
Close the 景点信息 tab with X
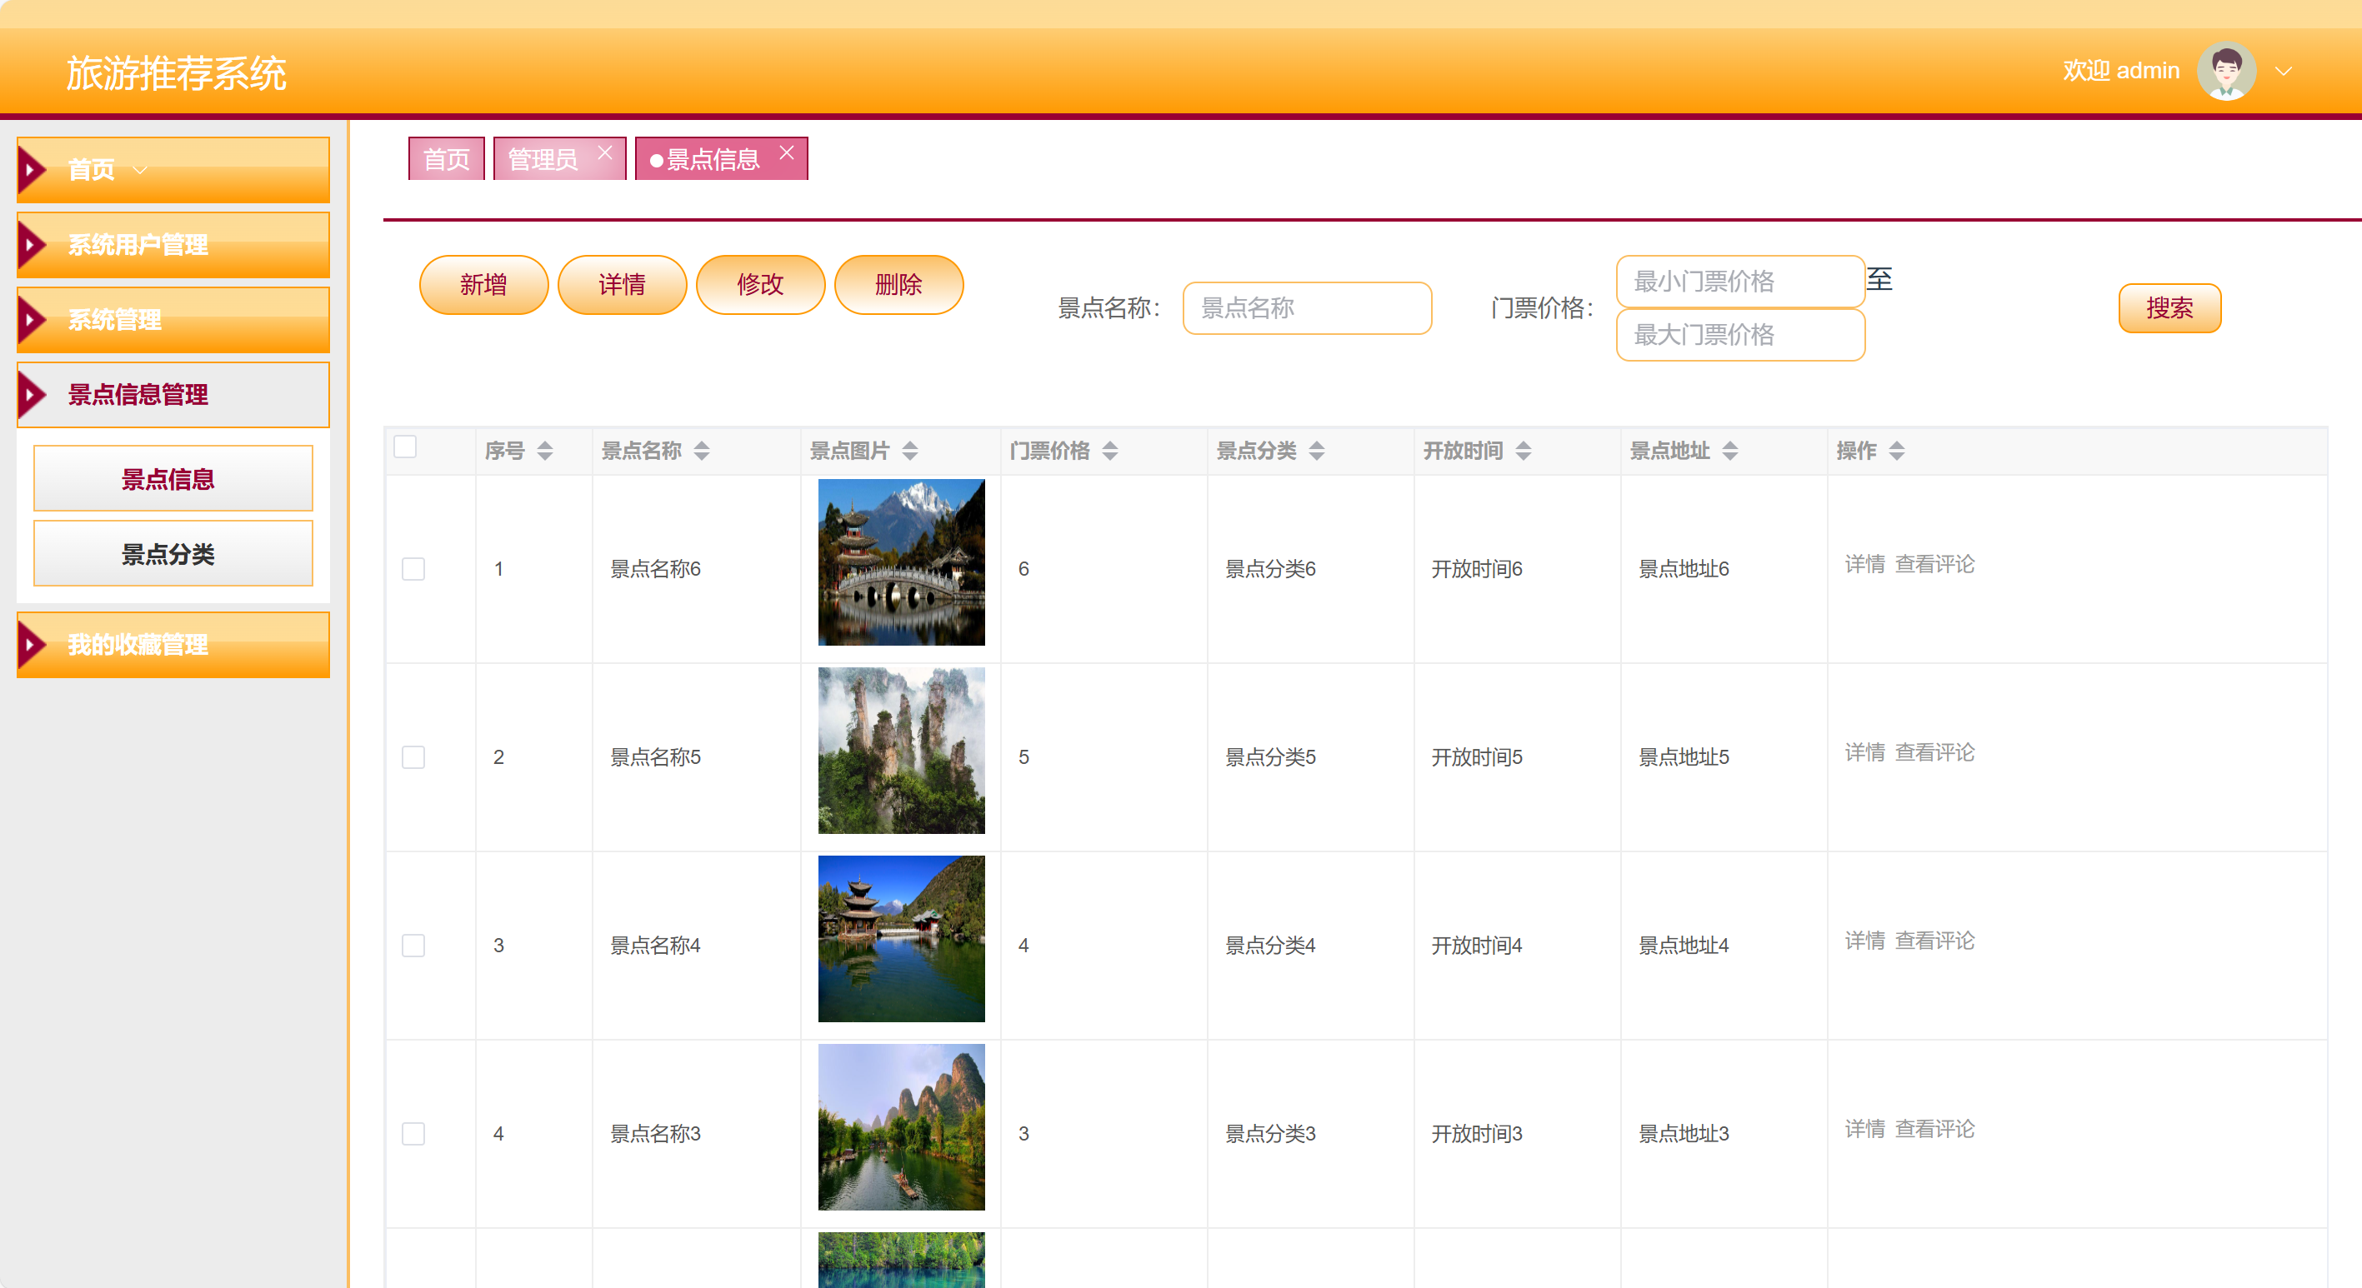point(787,153)
